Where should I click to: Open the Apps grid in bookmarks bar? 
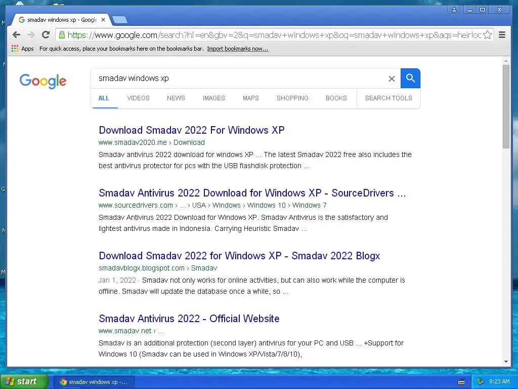pyautogui.click(x=22, y=49)
